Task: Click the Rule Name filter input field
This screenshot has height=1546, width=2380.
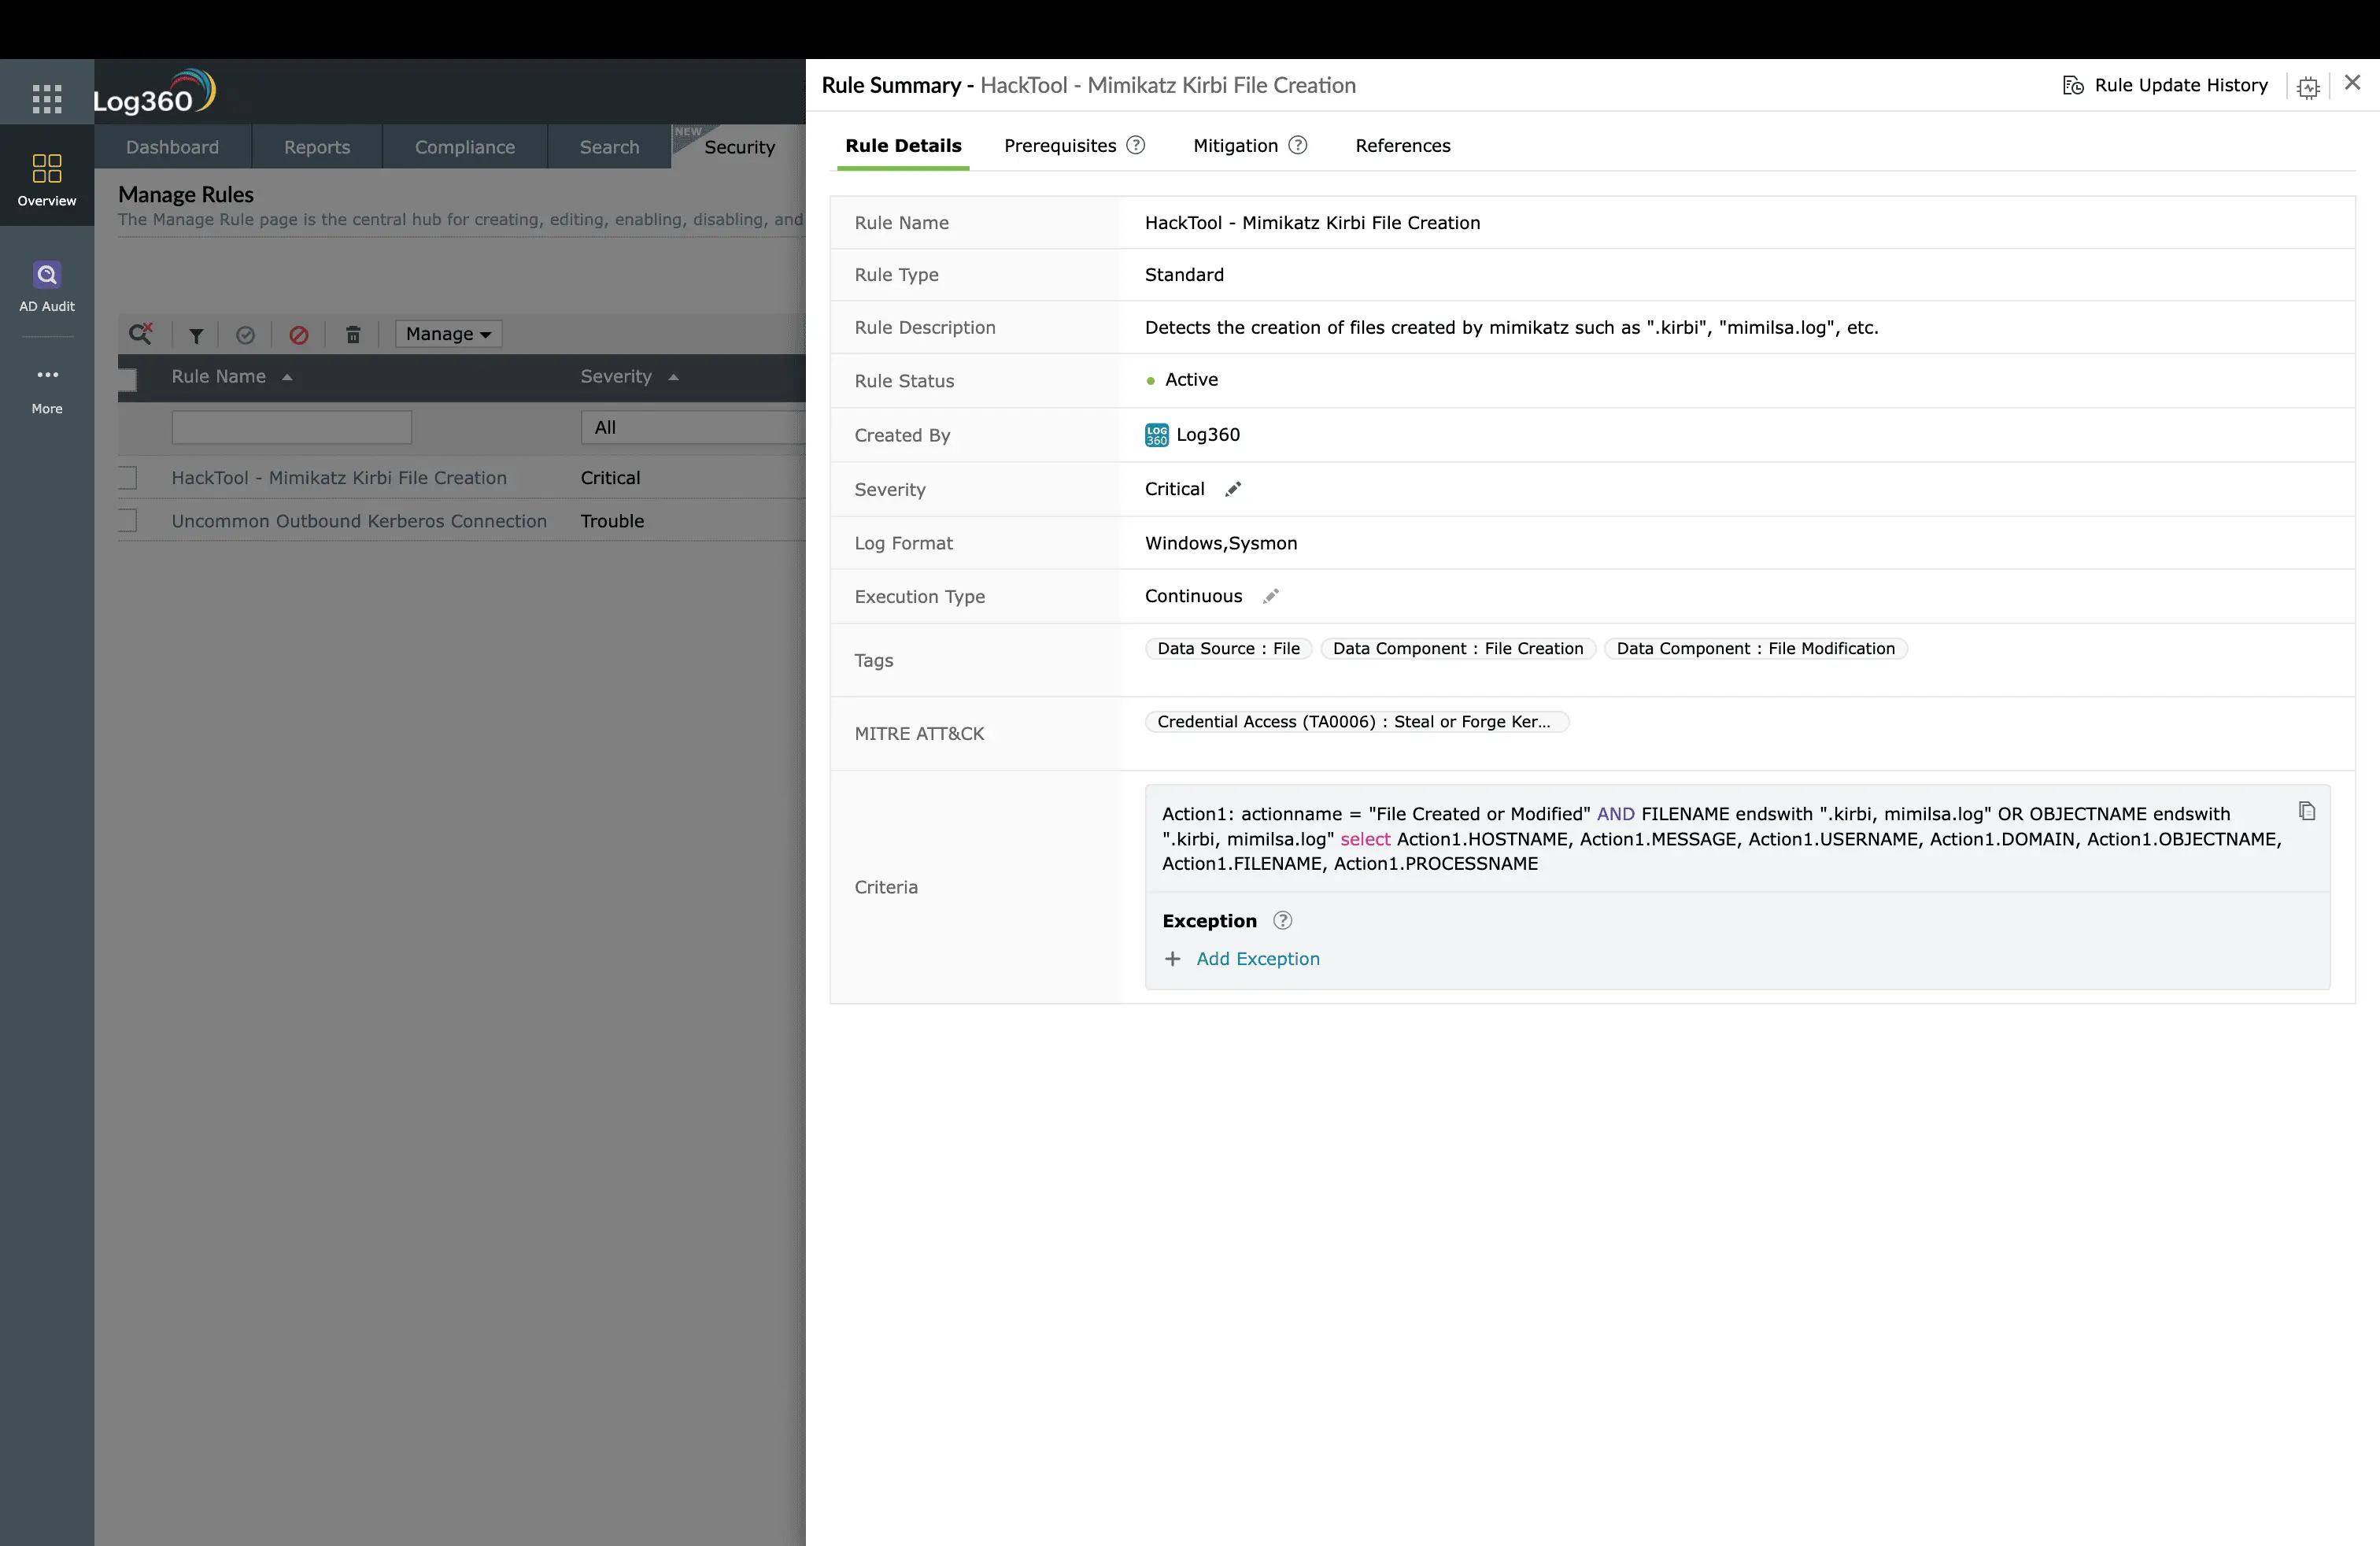Action: click(x=291, y=427)
